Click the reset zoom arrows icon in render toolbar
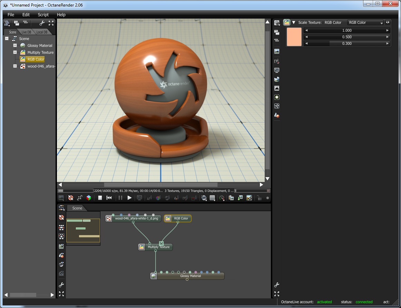This screenshot has width=401, height=308. pyautogui.click(x=79, y=198)
